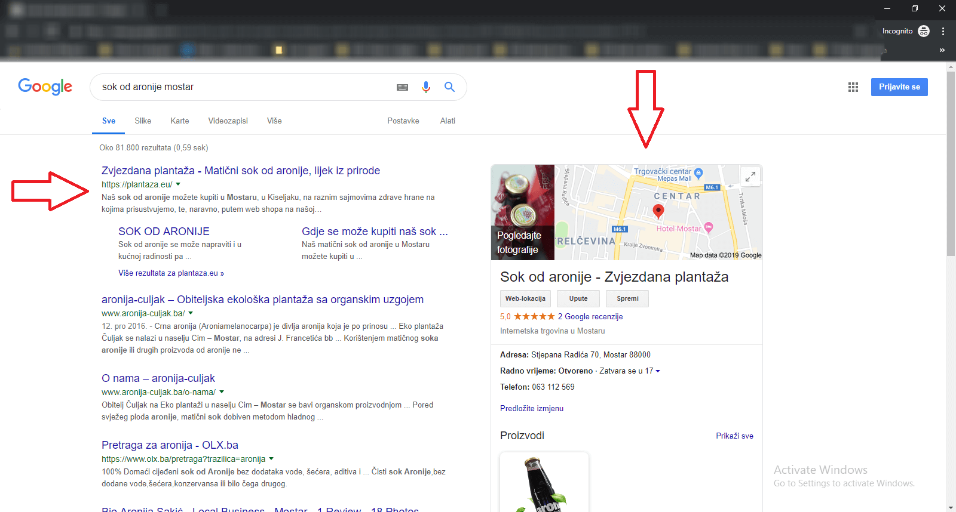956x512 pixels.
Task: Switch to the Karte tab
Action: (180, 121)
